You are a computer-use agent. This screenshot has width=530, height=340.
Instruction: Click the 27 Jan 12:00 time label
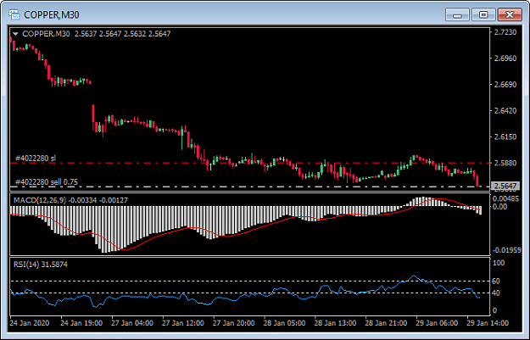coord(183,323)
